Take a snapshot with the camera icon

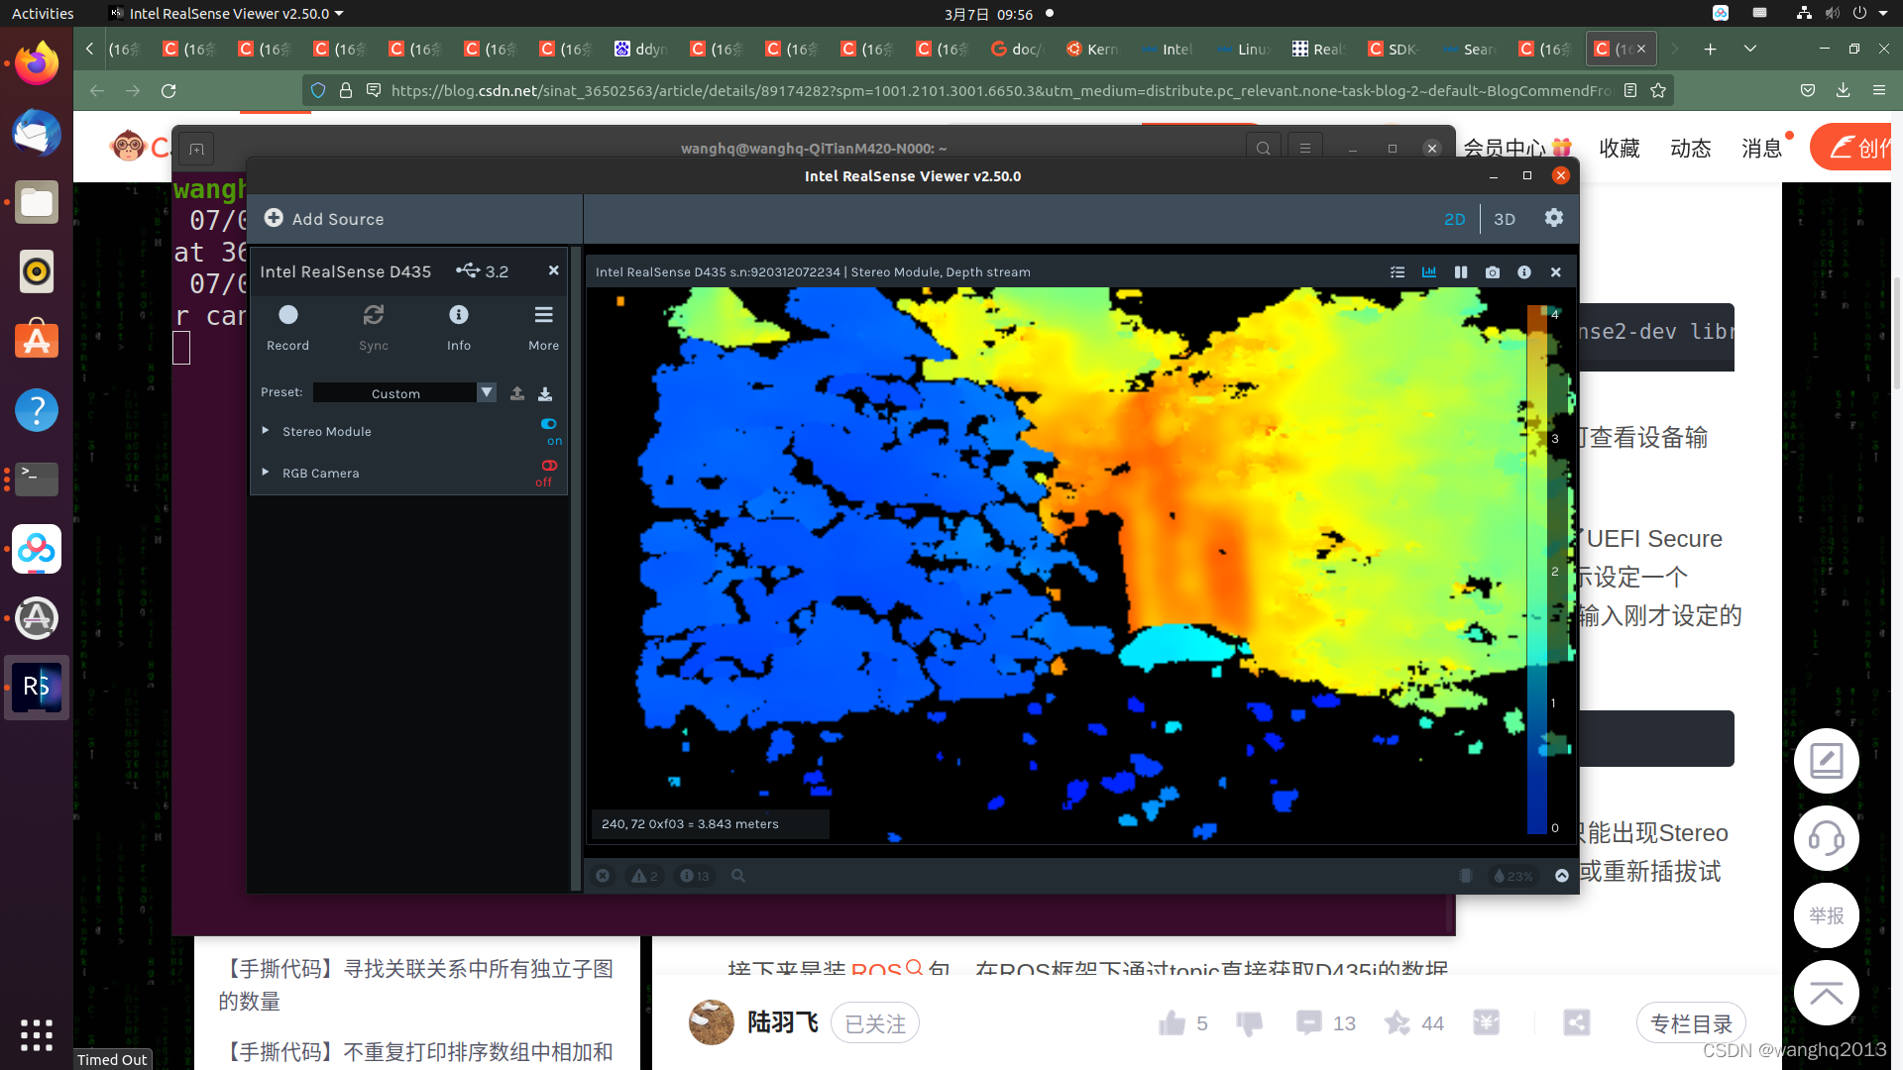(1493, 271)
